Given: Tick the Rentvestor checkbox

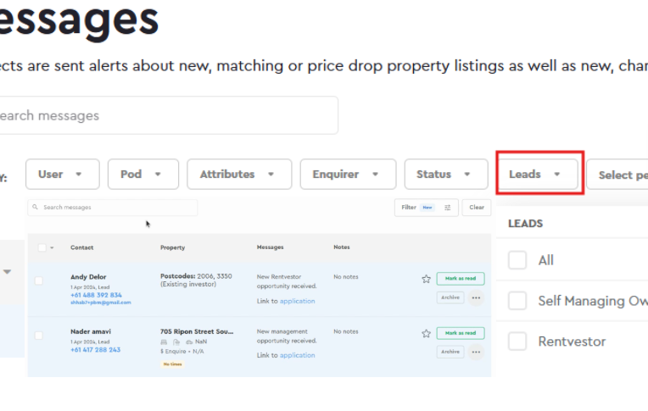Looking at the screenshot, I should (517, 342).
